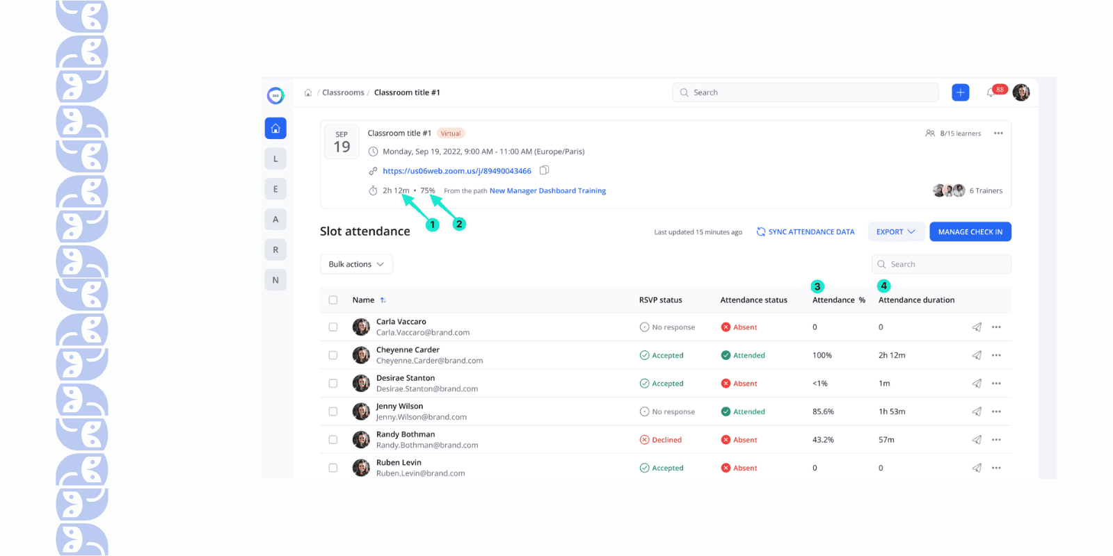Open more options for Cheyenne Carder
The height and width of the screenshot is (556, 1113).
(x=997, y=355)
